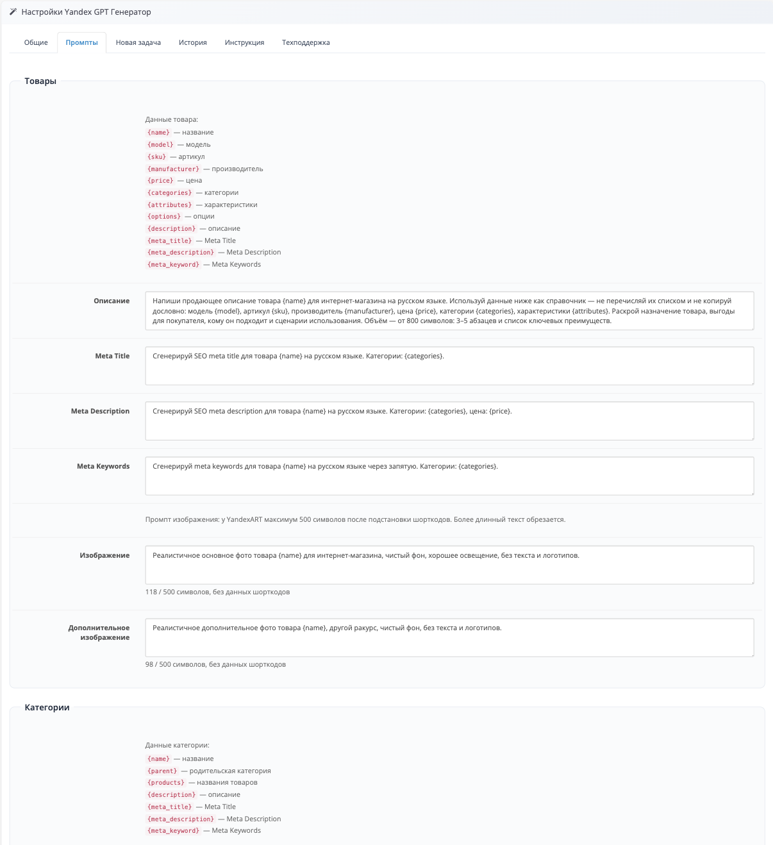Click the {categories} shortcode tag
Screen dimensions: 773x845
(169, 193)
